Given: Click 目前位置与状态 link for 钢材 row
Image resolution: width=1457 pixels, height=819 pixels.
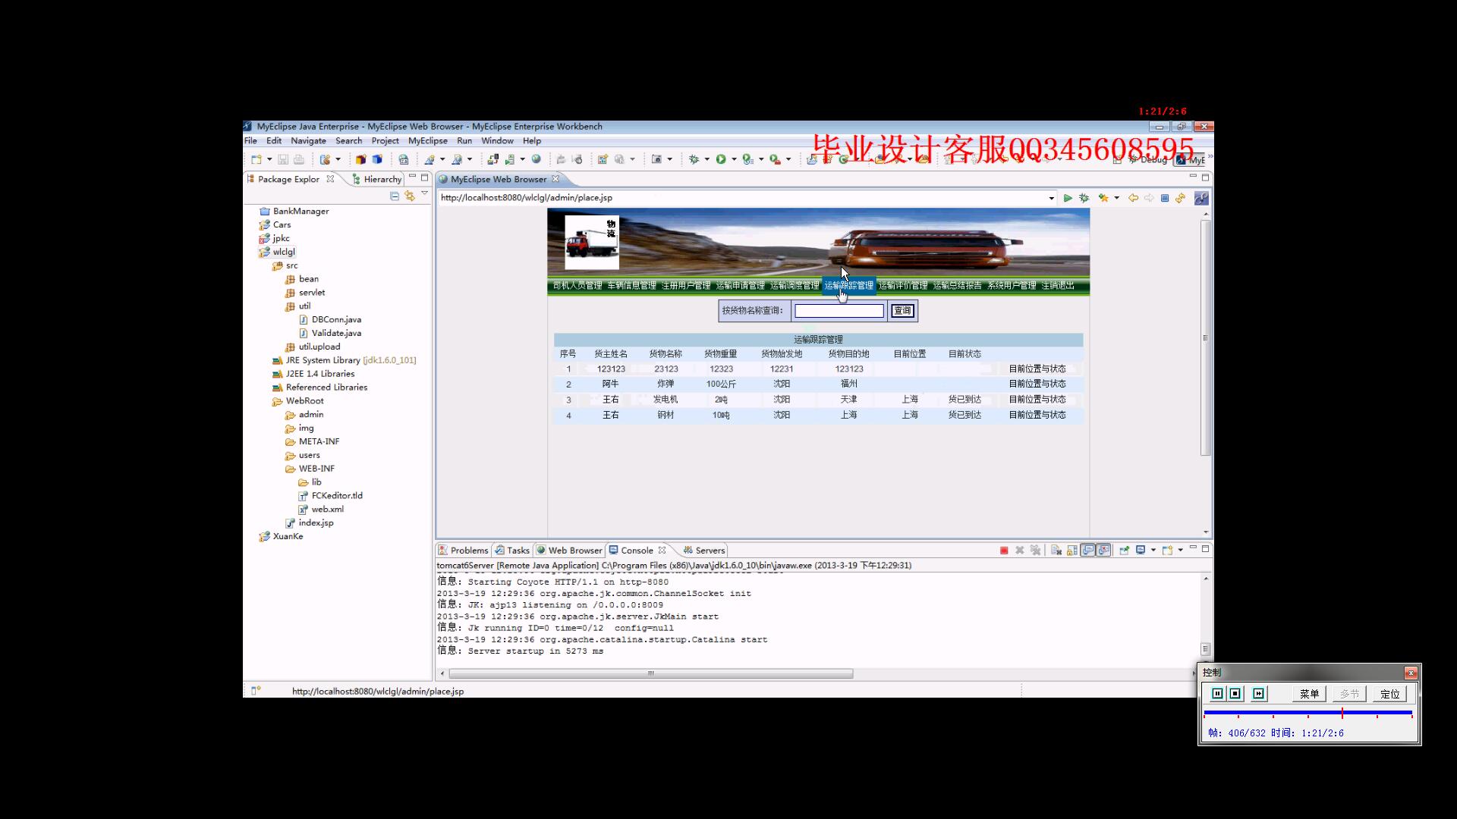Looking at the screenshot, I should point(1037,415).
